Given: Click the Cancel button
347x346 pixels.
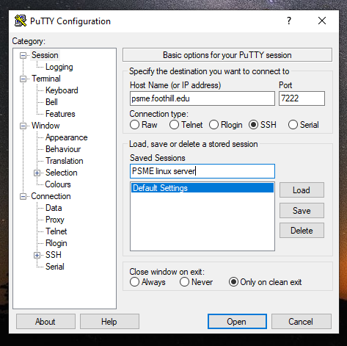Looking at the screenshot, I should pyautogui.click(x=302, y=322).
